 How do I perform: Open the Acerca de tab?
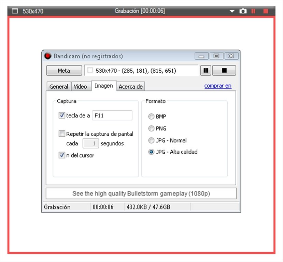131,87
